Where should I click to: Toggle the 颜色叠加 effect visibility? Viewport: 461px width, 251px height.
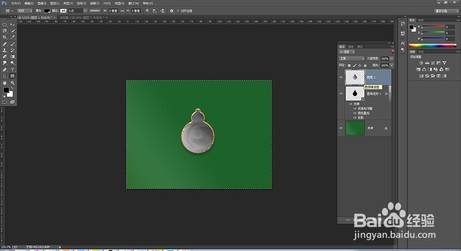coord(355,113)
